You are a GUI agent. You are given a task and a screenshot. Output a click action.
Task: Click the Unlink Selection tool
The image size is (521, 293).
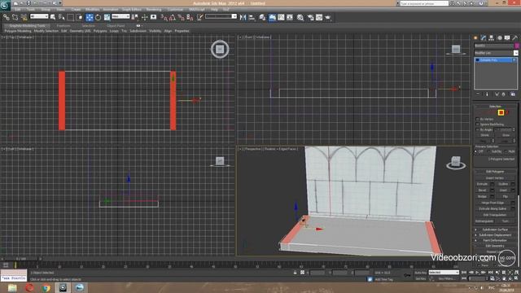point(15,17)
